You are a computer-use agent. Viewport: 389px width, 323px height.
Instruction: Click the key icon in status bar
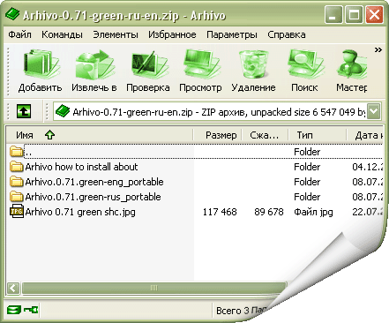(31, 310)
